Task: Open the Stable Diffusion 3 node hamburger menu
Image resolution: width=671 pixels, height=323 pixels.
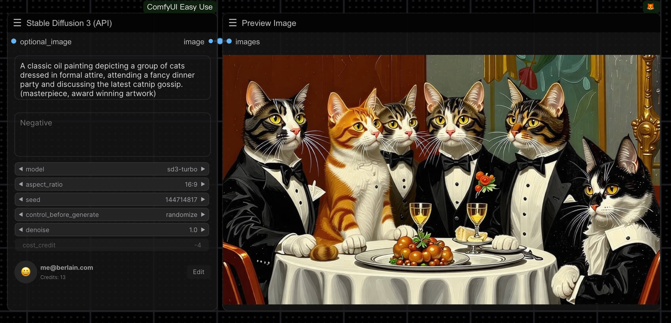Action: click(17, 23)
